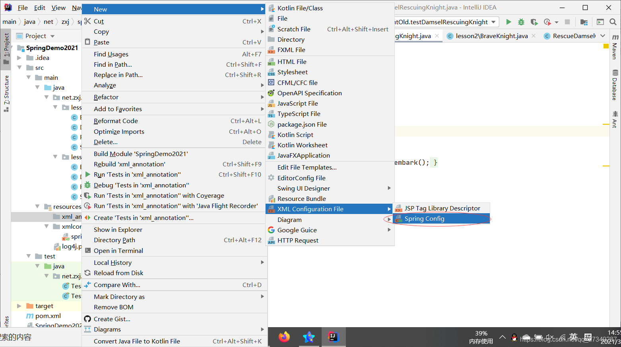Open the run configuration dropdown
This screenshot has width=621, height=347.
tap(493, 22)
